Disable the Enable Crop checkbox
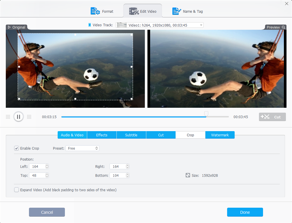The height and width of the screenshot is (223, 292). coord(17,148)
